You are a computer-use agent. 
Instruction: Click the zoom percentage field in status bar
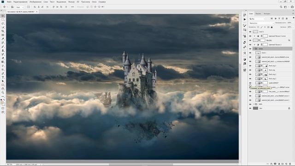point(9,164)
